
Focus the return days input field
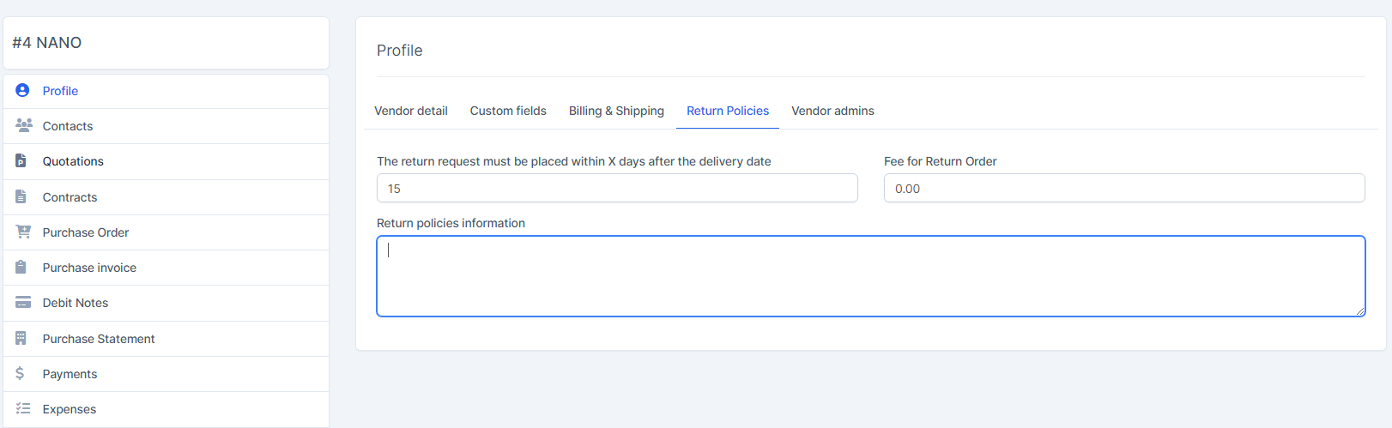(616, 189)
